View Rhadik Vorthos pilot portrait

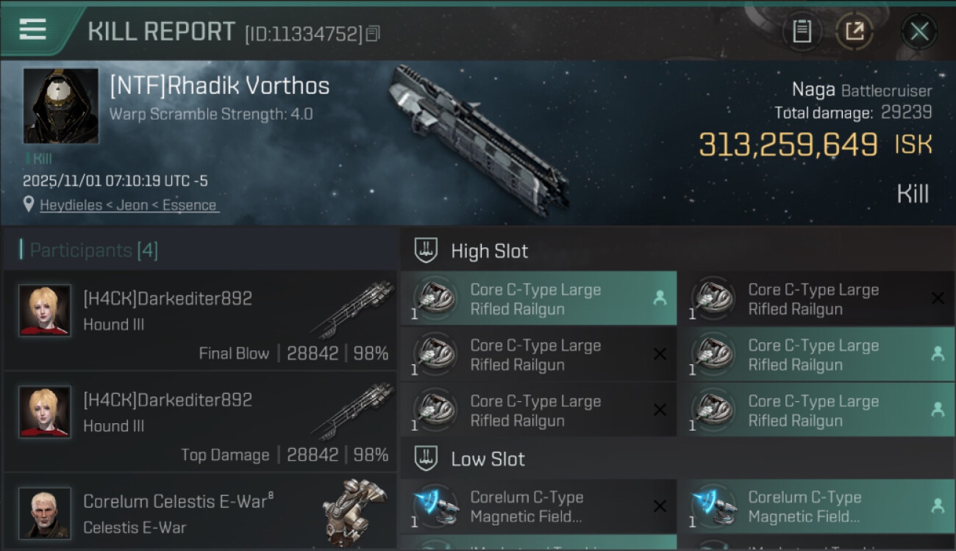[x=61, y=106]
